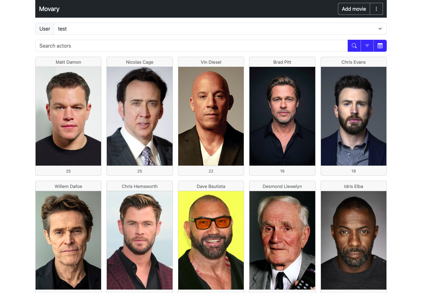Click the chevron arrow in the user selector
422x293 pixels.
380,29
